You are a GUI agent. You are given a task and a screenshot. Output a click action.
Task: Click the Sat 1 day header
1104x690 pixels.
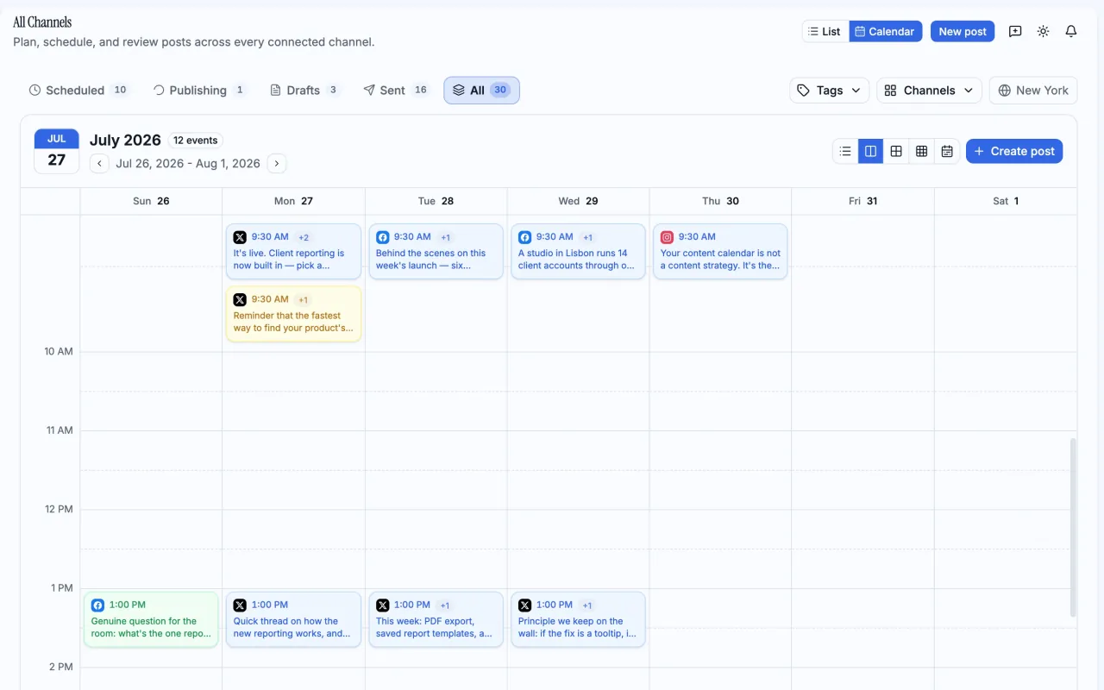(1005, 201)
